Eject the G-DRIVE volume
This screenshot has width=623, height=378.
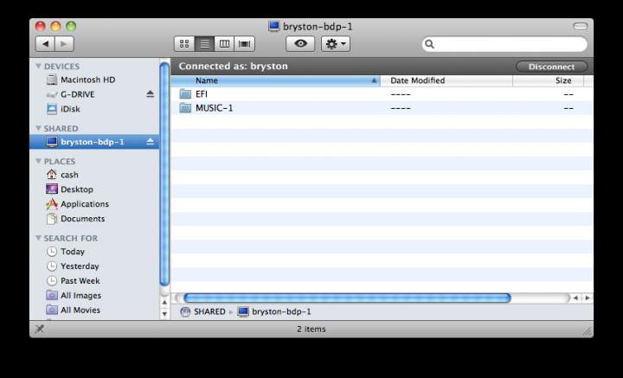click(150, 94)
